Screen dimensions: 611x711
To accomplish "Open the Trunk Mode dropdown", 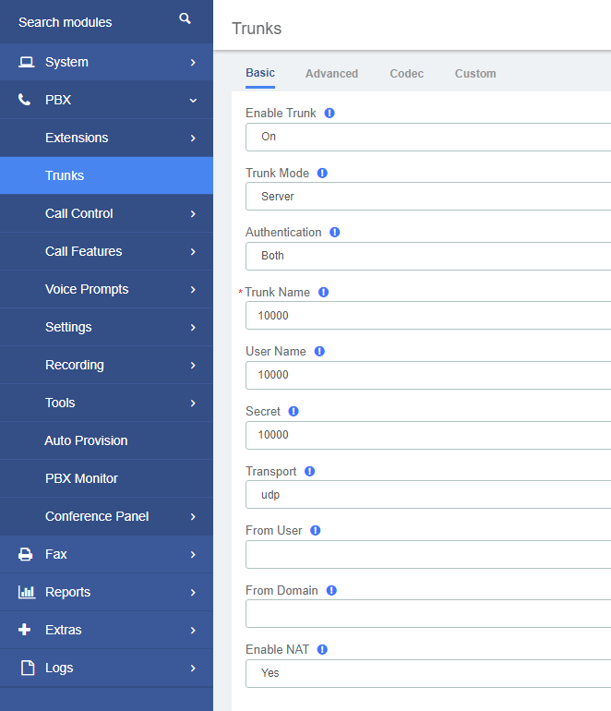I will point(428,197).
